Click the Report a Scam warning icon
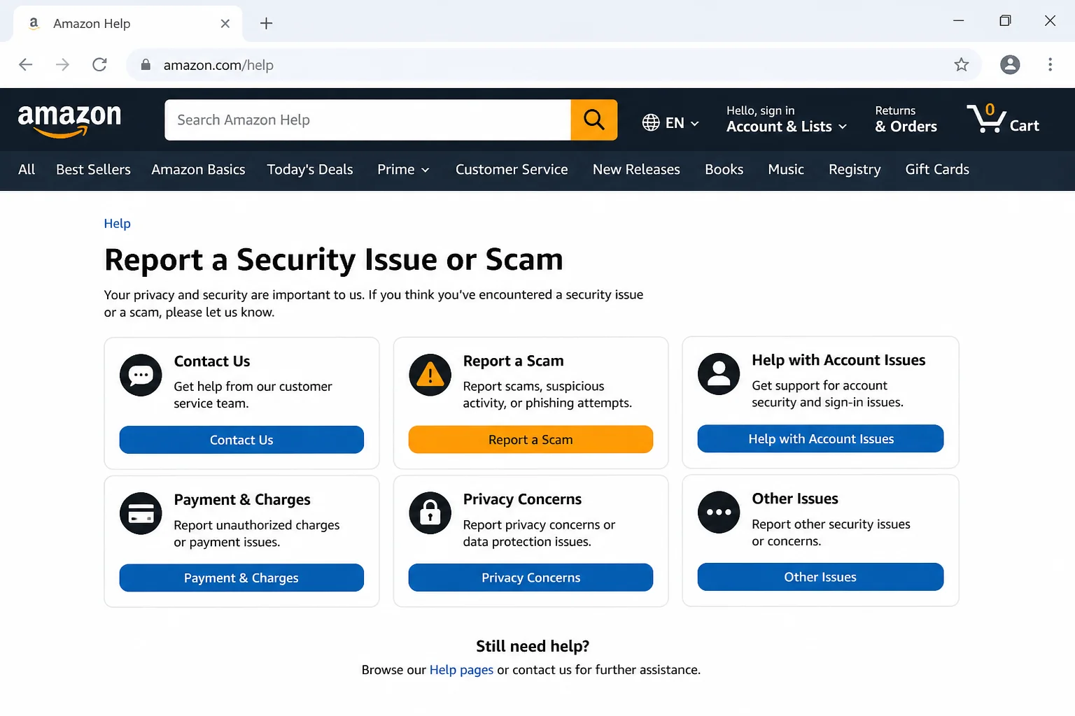The height and width of the screenshot is (716, 1075). click(x=430, y=375)
